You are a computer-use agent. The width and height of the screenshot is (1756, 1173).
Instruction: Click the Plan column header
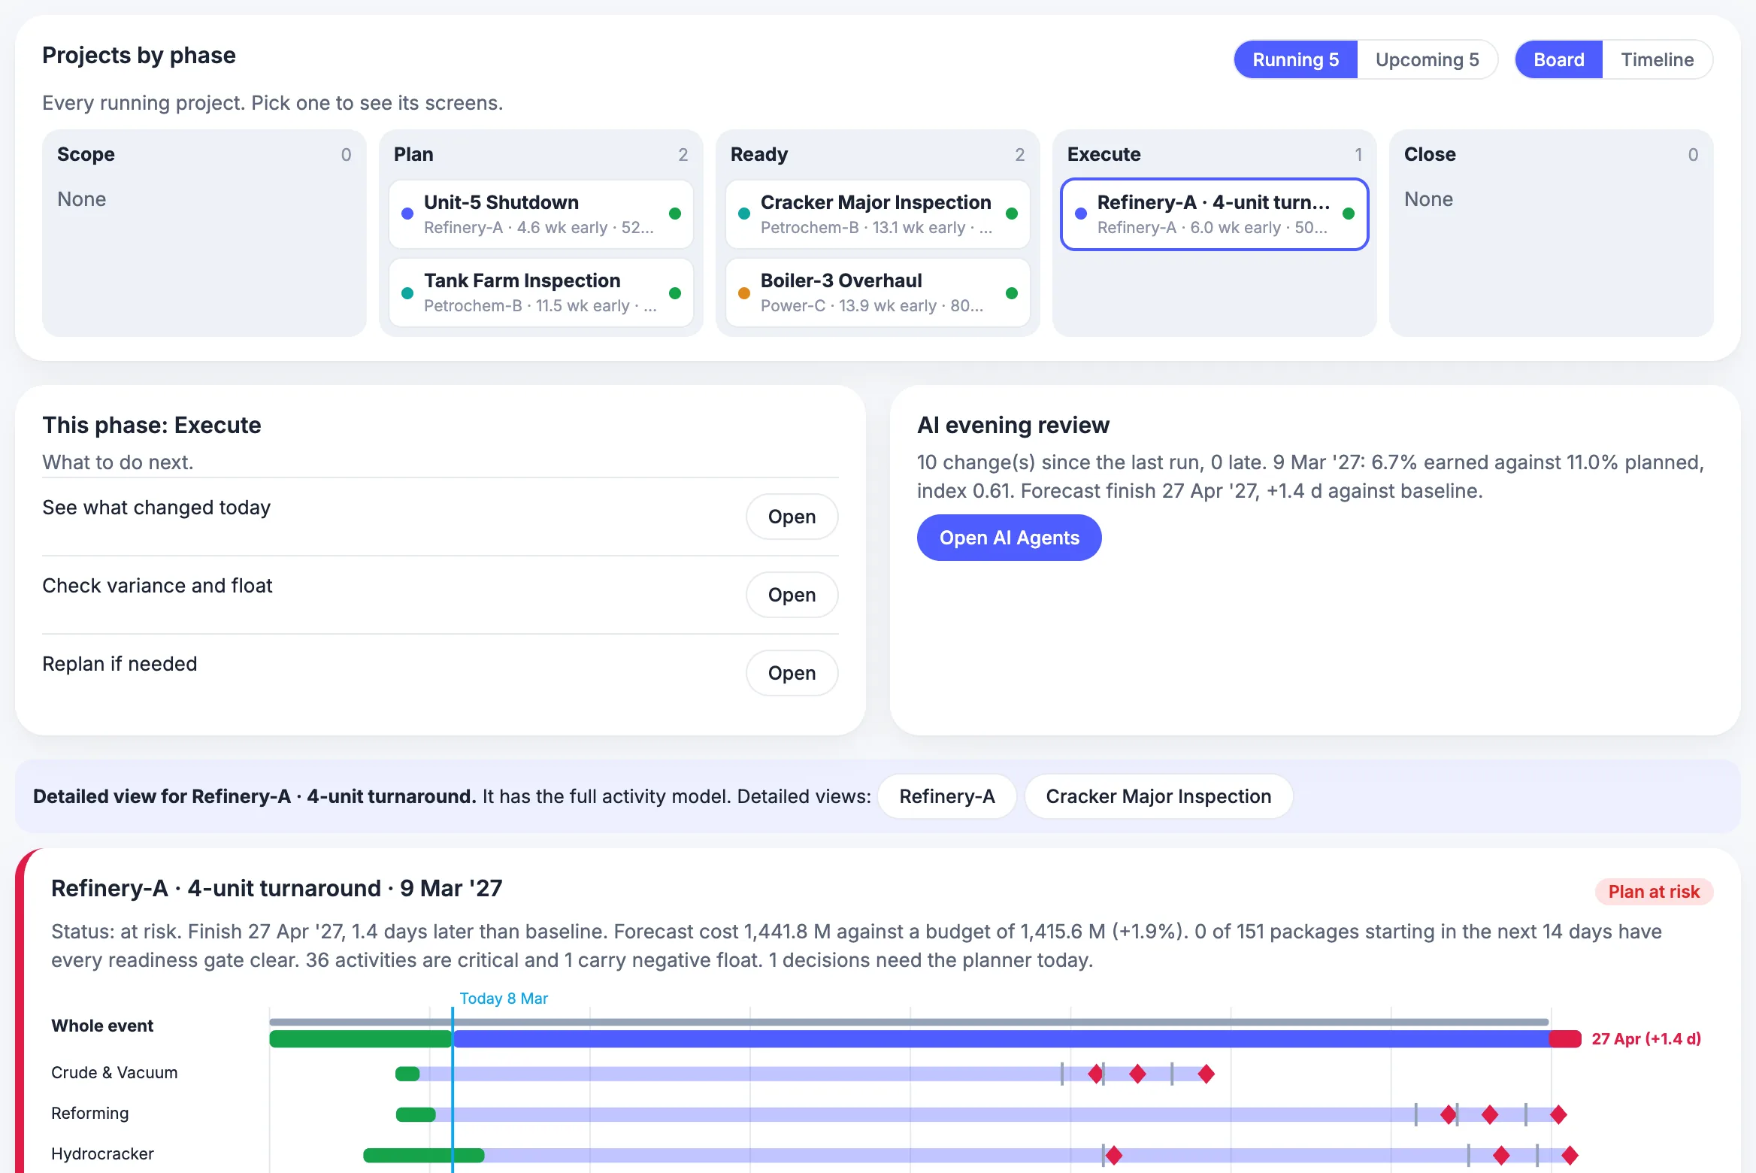coord(413,155)
